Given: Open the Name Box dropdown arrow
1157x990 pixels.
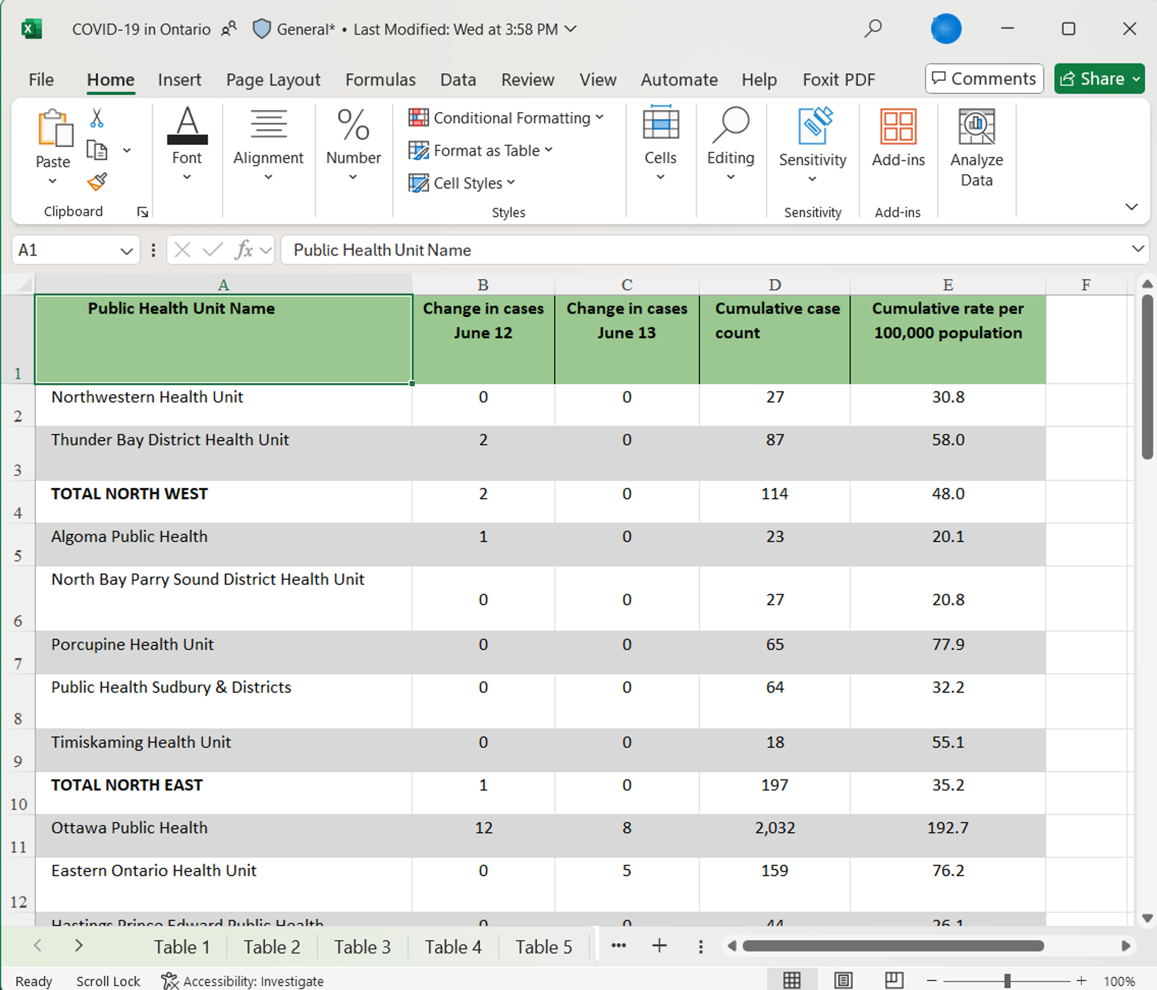Looking at the screenshot, I should 127,251.
